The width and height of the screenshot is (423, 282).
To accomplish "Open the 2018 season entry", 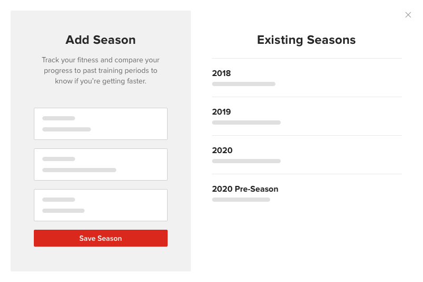I will (222, 73).
